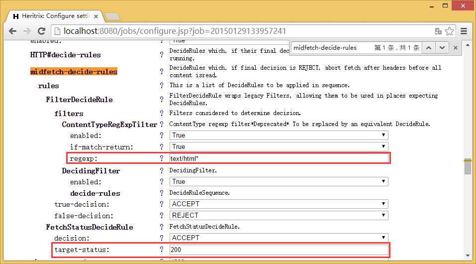Image resolution: width=476 pixels, height=264 pixels.
Task: Open the true-decision ACCEPT dropdown
Action: pos(279,204)
